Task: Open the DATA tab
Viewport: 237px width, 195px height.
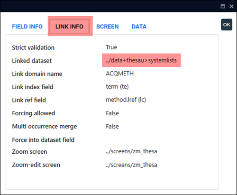Action: [139, 27]
